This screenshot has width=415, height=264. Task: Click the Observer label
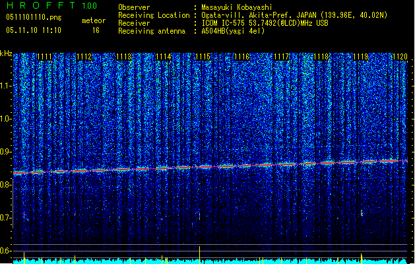click(x=134, y=7)
